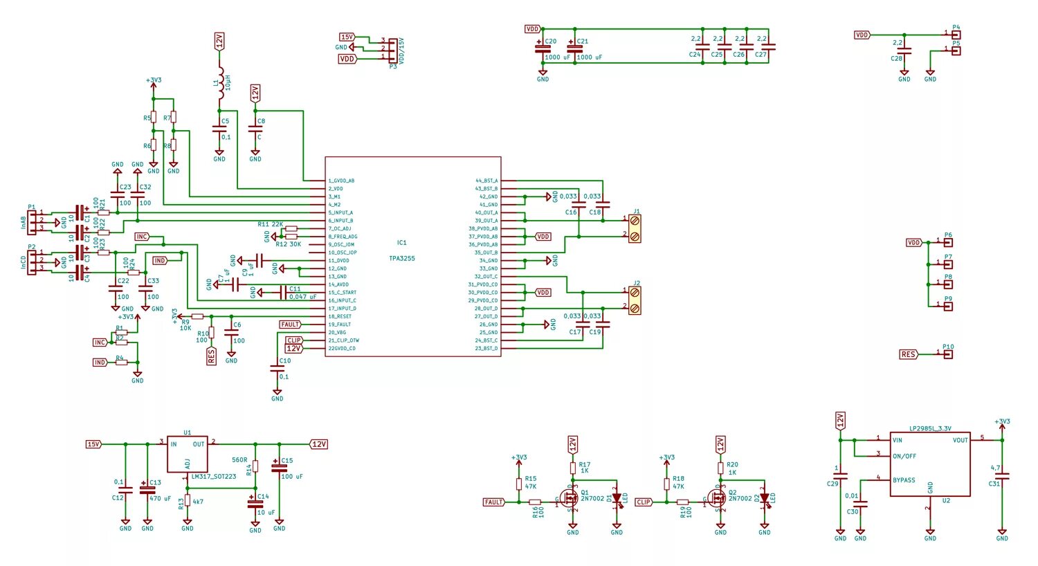
Task: Click the 12V label at LM317 output
Action: tap(318, 444)
